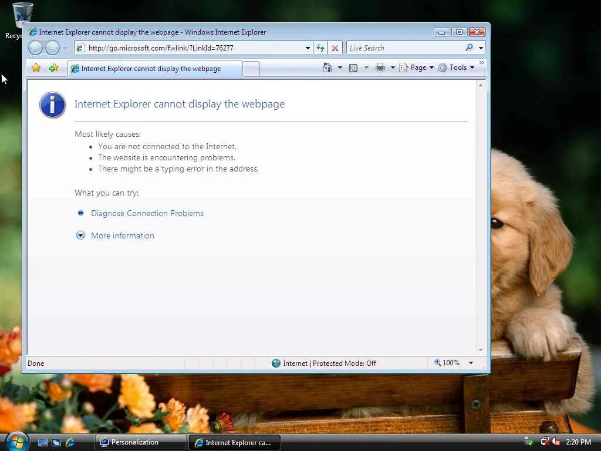The image size is (601, 451).
Task: Expand the More information section
Action: click(123, 235)
